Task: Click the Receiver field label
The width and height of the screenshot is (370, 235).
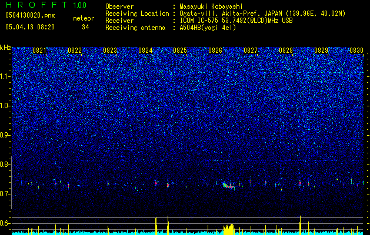Action: [119, 21]
